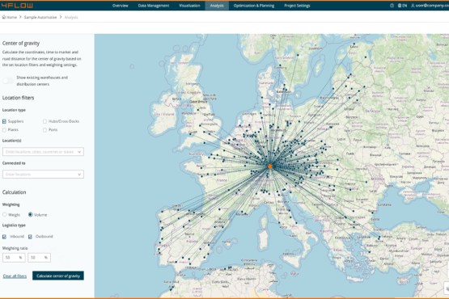This screenshot has height=299, width=449.
Task: Select the Volume radio button
Action: pos(31,215)
